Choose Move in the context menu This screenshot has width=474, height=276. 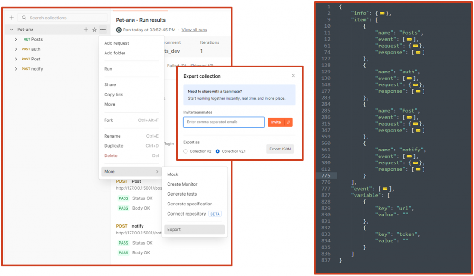110,105
